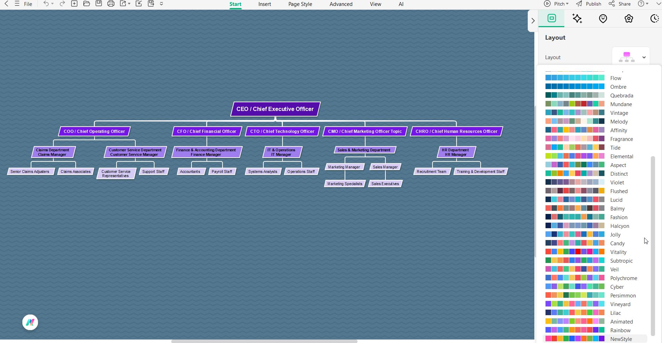Switch to the Insert ribbon tab
Screen dimensions: 662x343
tap(264, 4)
